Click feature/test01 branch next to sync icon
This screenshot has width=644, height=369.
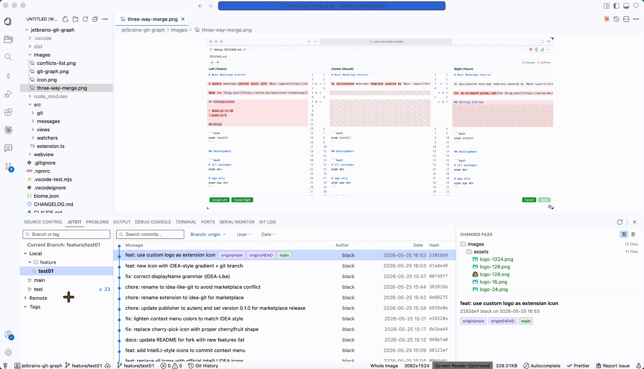83,366
